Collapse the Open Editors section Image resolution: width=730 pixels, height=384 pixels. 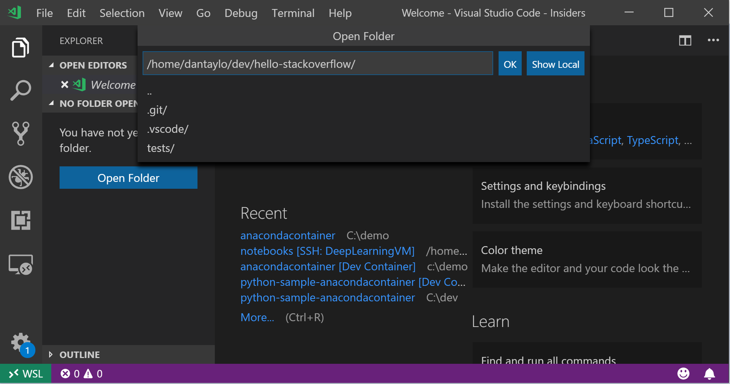coord(52,65)
